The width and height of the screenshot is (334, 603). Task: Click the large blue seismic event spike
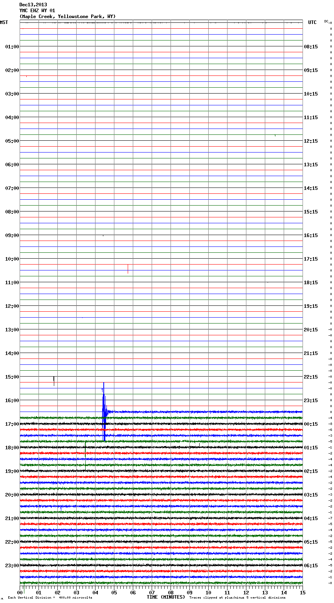click(104, 412)
